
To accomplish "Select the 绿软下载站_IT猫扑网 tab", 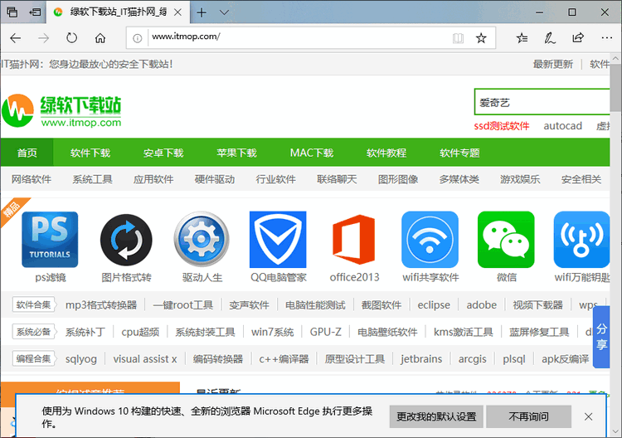I will [x=118, y=12].
